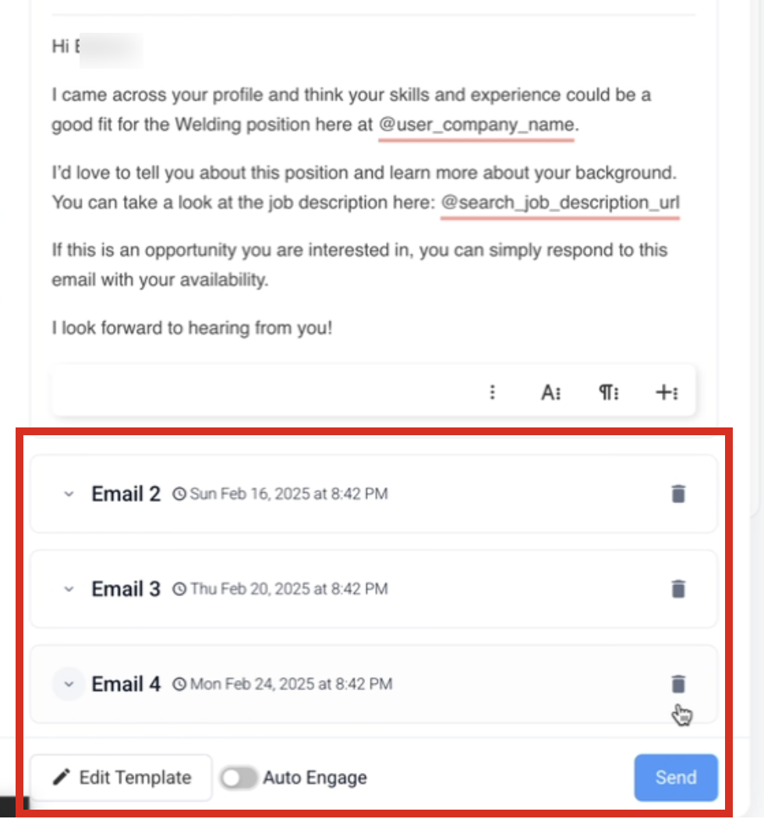Screen dimensions: 764x819
Task: Open the text formatting 'A' menu
Action: (x=550, y=392)
